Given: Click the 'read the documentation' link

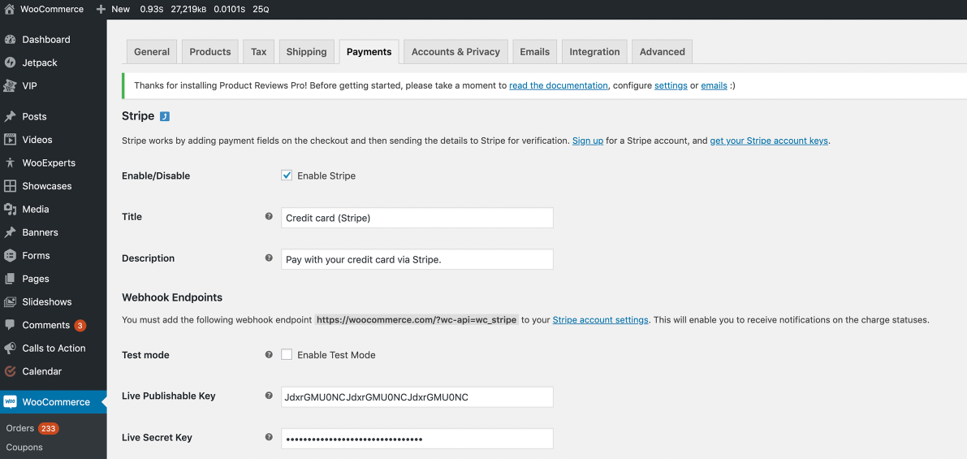Looking at the screenshot, I should (558, 85).
